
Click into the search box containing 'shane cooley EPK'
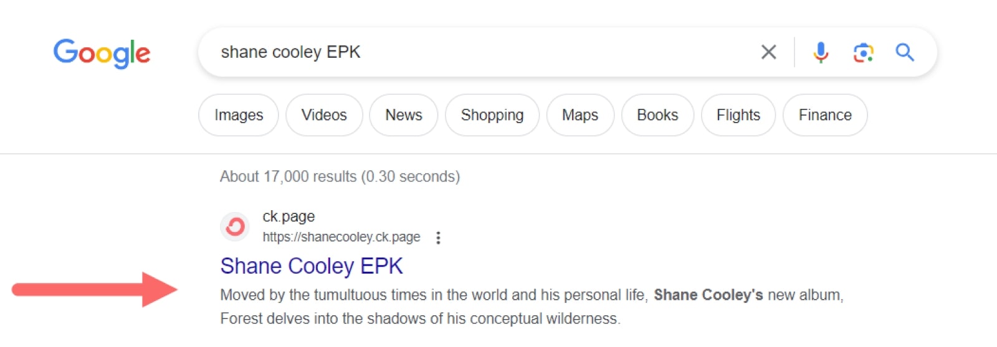(486, 52)
